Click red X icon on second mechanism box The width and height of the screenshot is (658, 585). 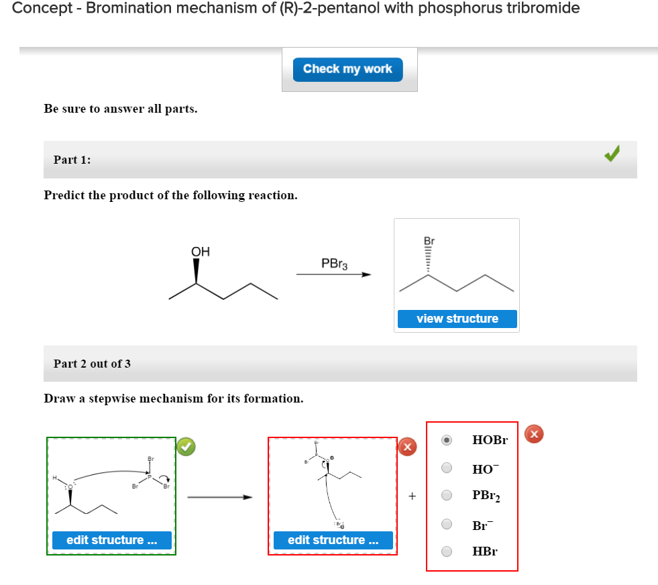click(407, 447)
